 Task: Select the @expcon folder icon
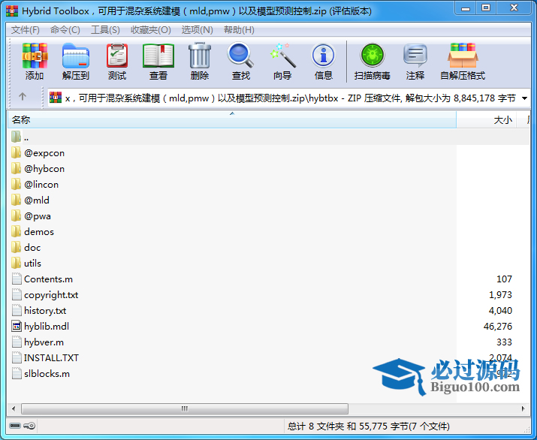click(16, 152)
